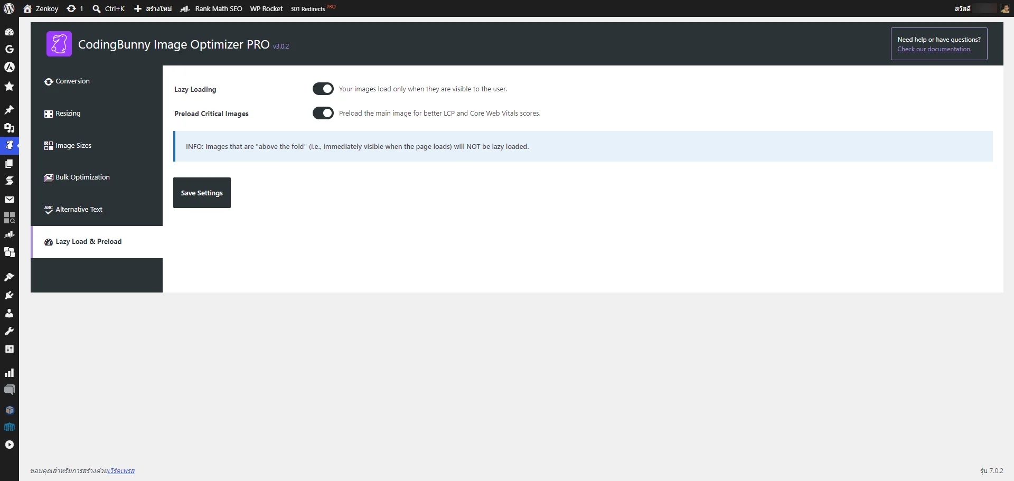Screen dimensions: 1014x481
Task: Click the updates refresh icon in admin bar
Action: (75, 8)
